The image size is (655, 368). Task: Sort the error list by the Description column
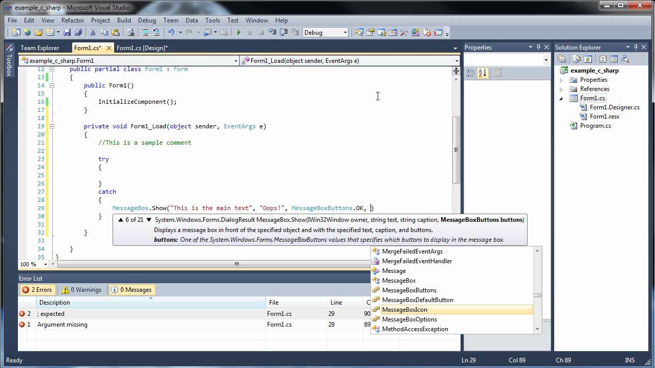151,303
